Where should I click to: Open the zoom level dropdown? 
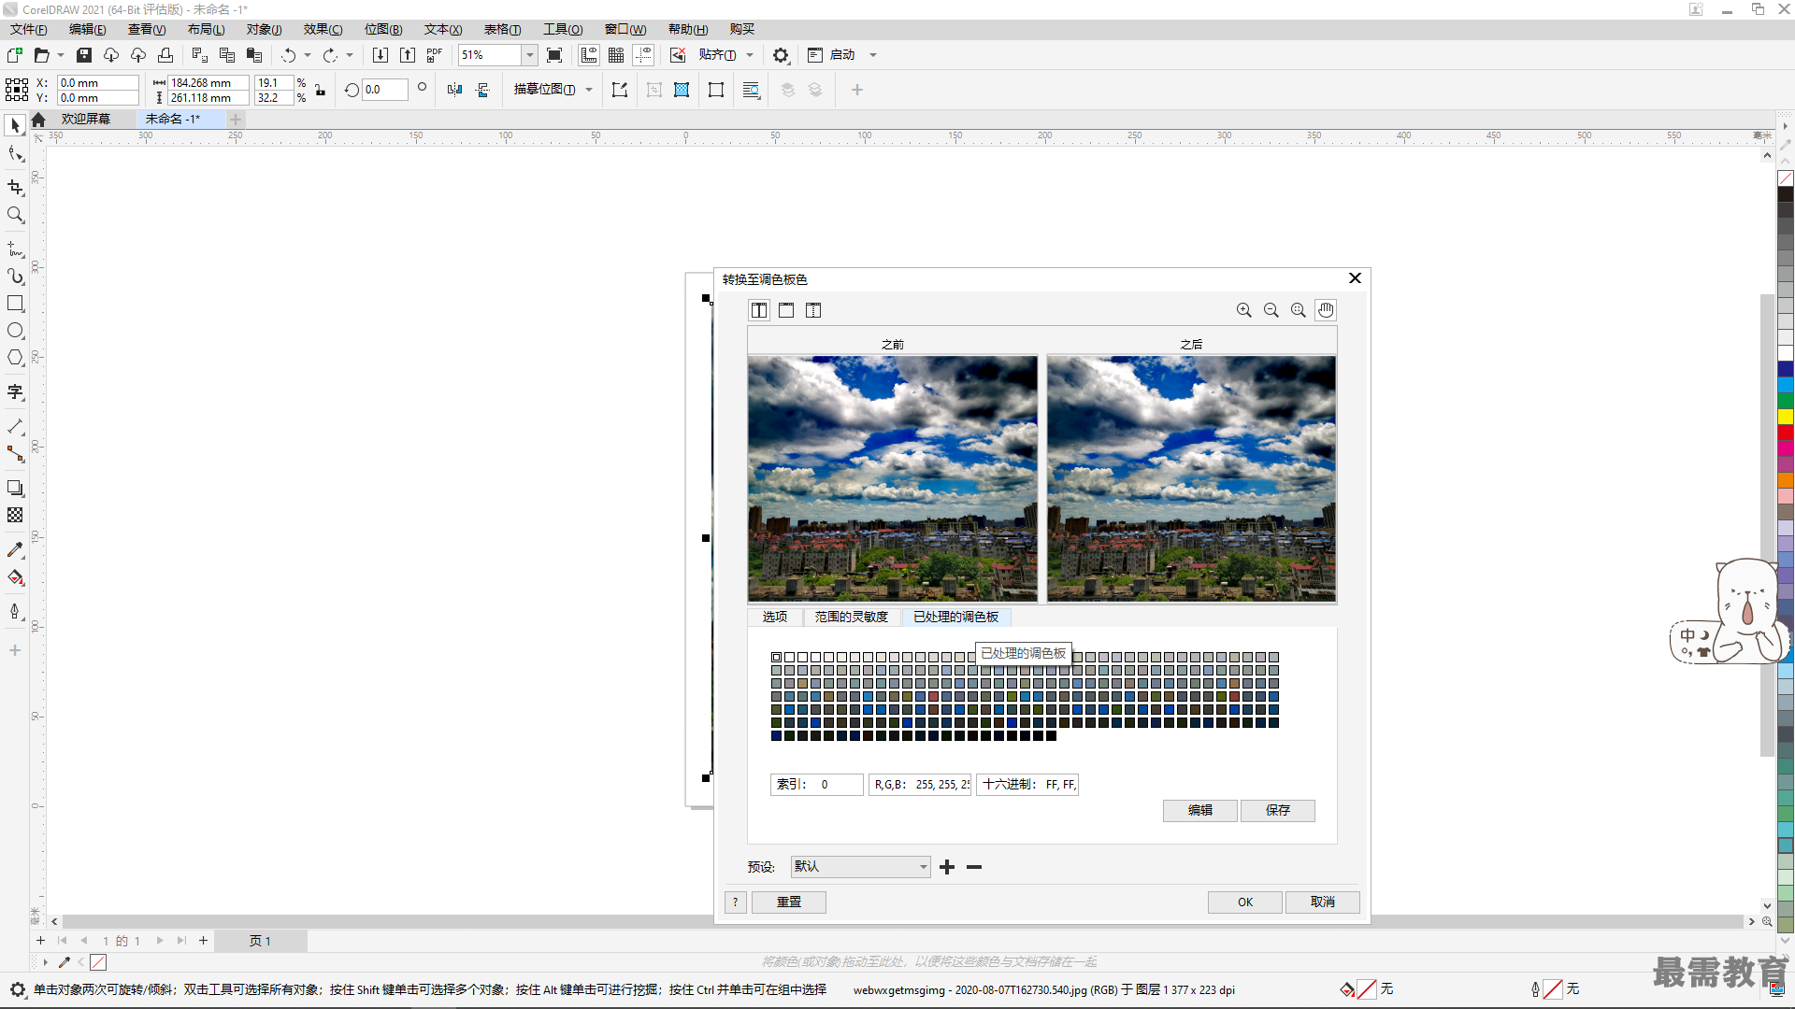[529, 55]
